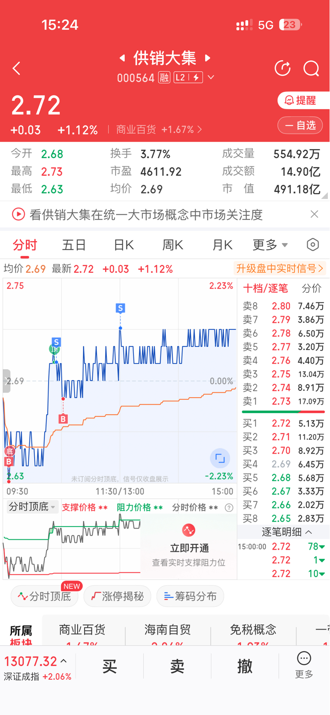
Task: Tap the 阻力价格 resistance price label
Action: [x=139, y=508]
